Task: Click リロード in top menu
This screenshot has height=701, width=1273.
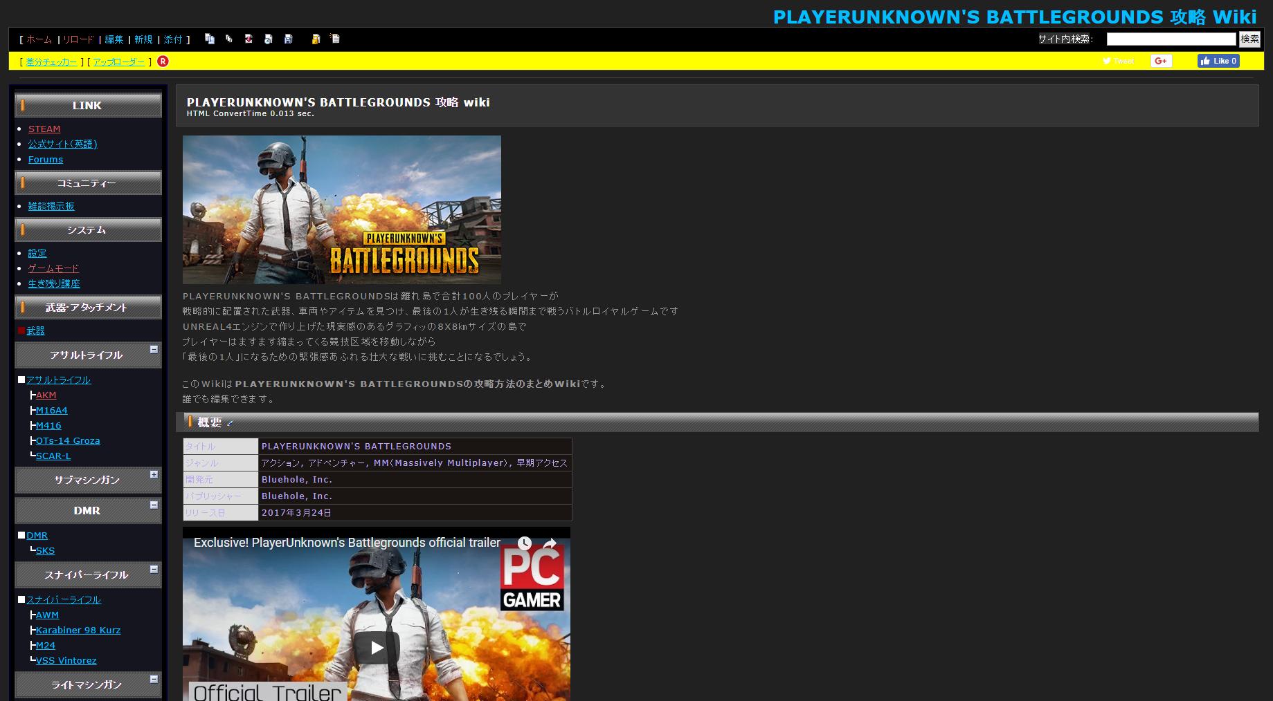Action: (x=78, y=40)
